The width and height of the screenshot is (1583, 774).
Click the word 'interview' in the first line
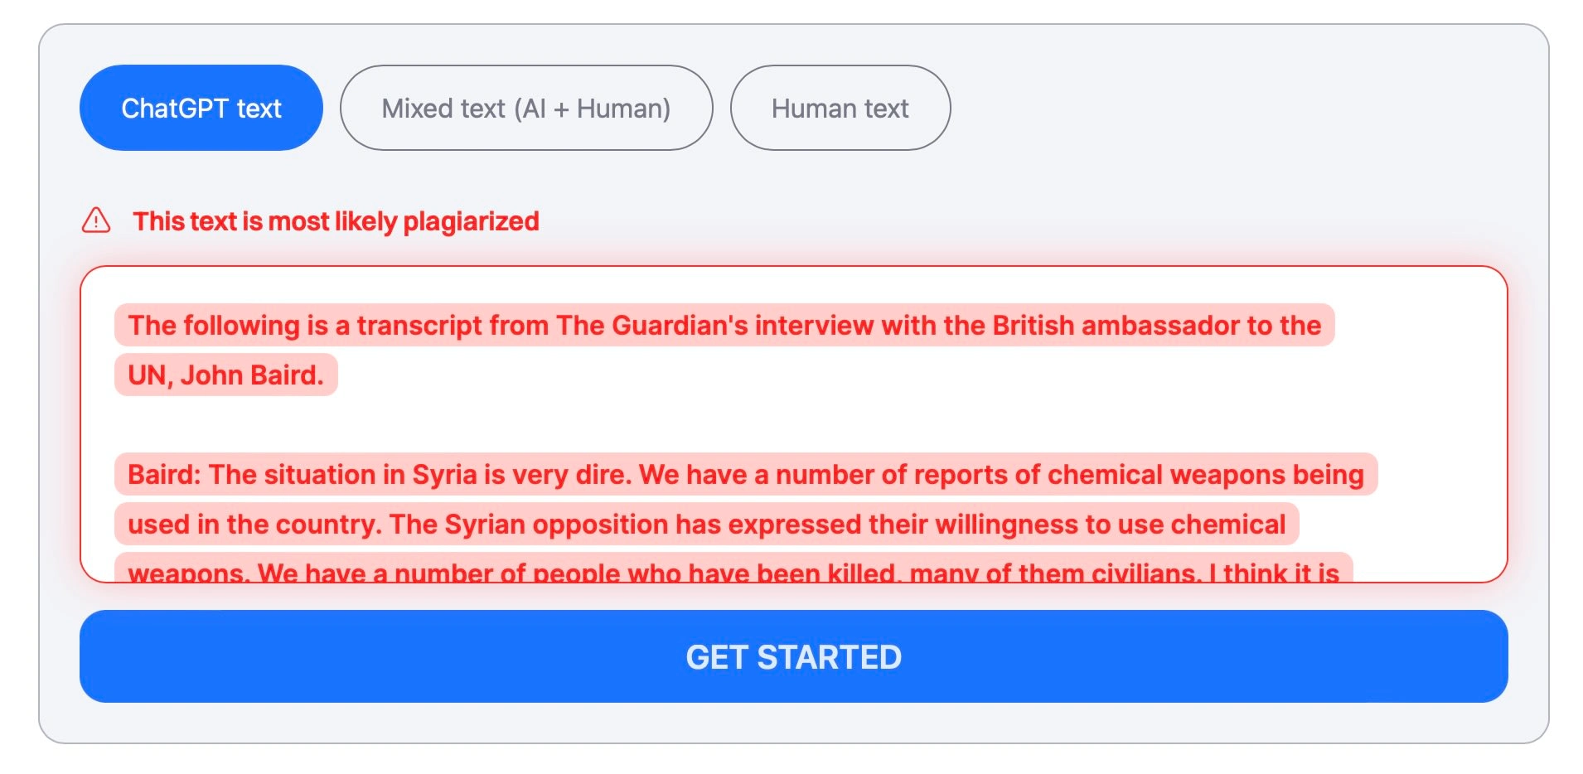[814, 325]
